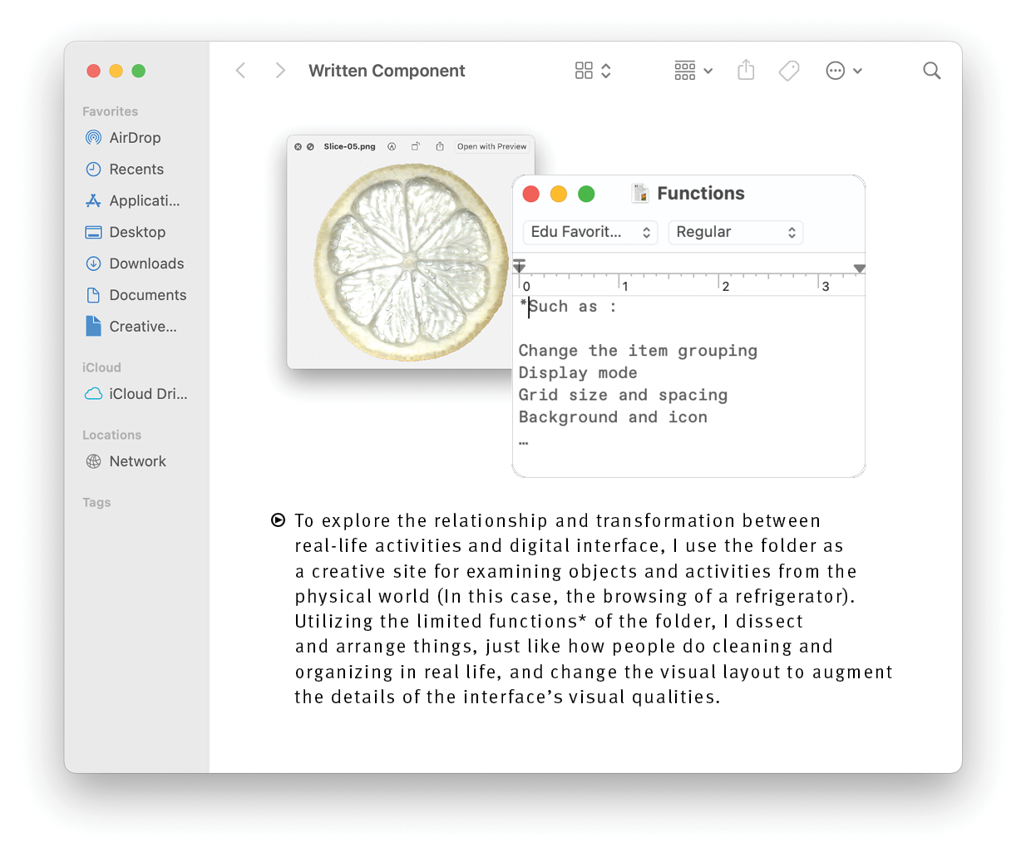This screenshot has width=1031, height=857.
Task: Click the Share icon in Quick Look preview
Action: click(x=440, y=146)
